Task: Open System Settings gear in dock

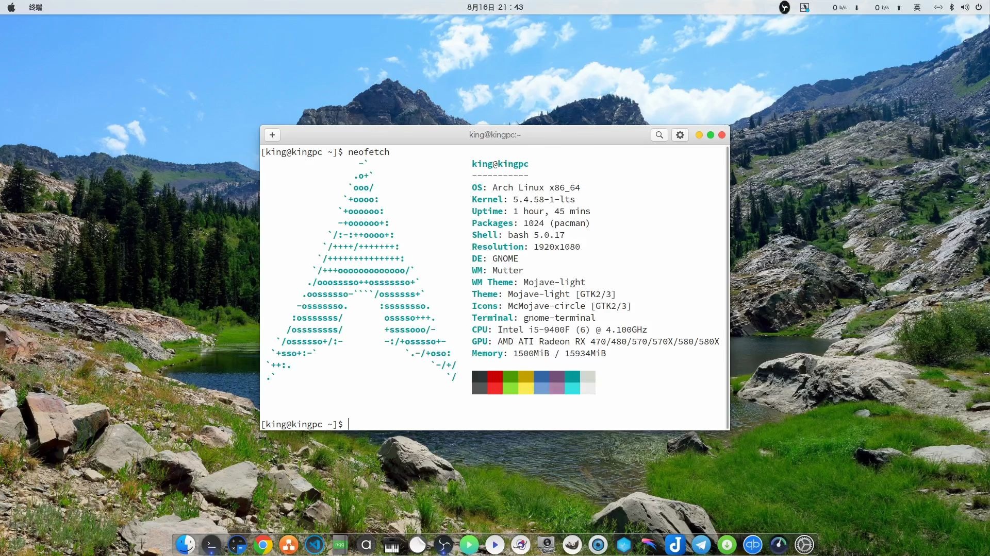Action: coord(804,545)
